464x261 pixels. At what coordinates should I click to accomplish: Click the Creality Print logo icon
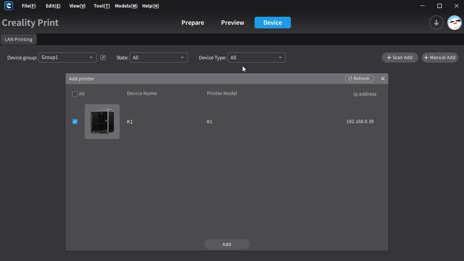coord(8,6)
